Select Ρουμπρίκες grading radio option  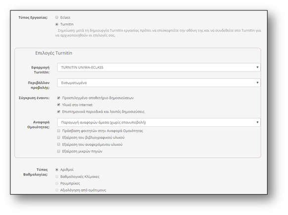pyautogui.click(x=57, y=183)
